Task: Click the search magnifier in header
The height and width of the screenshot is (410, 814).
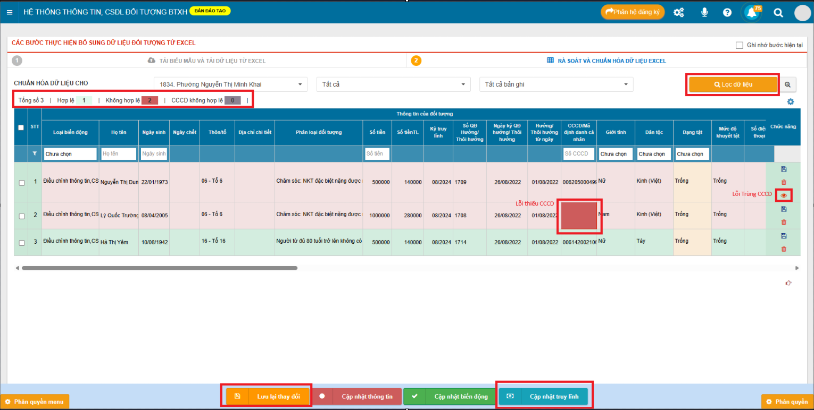Action: 778,13
